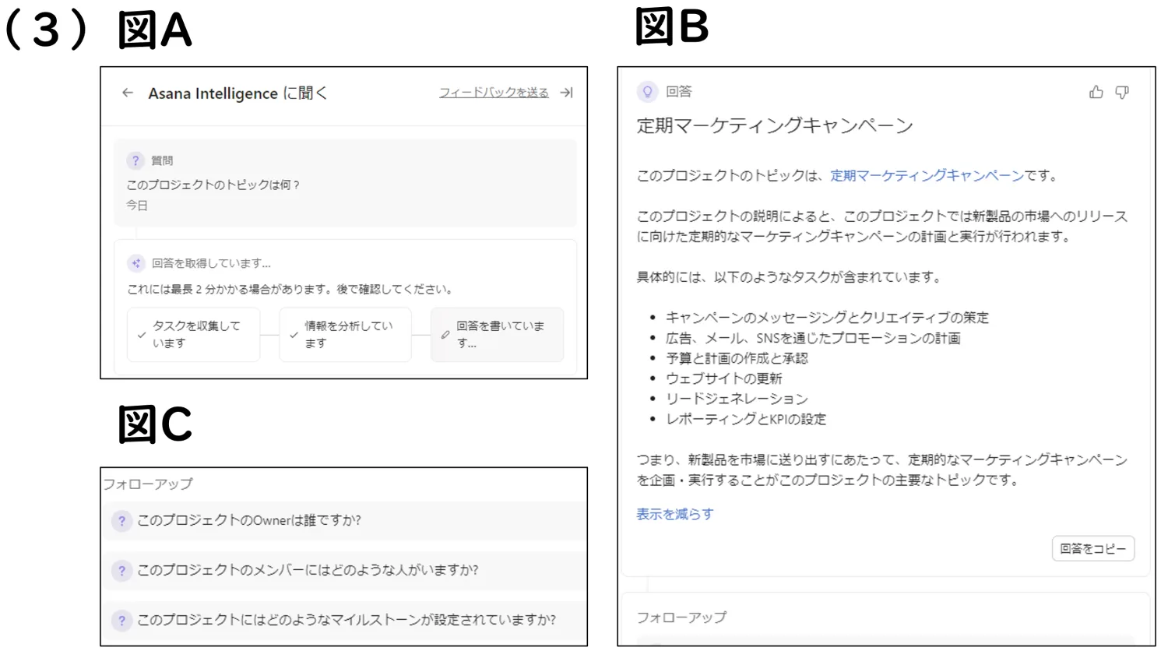Click question icon beside メンバー follow-up
This screenshot has width=1168, height=658.
click(x=121, y=571)
